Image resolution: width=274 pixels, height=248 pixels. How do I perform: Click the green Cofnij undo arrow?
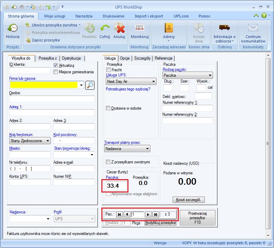pyautogui.click(x=105, y=28)
